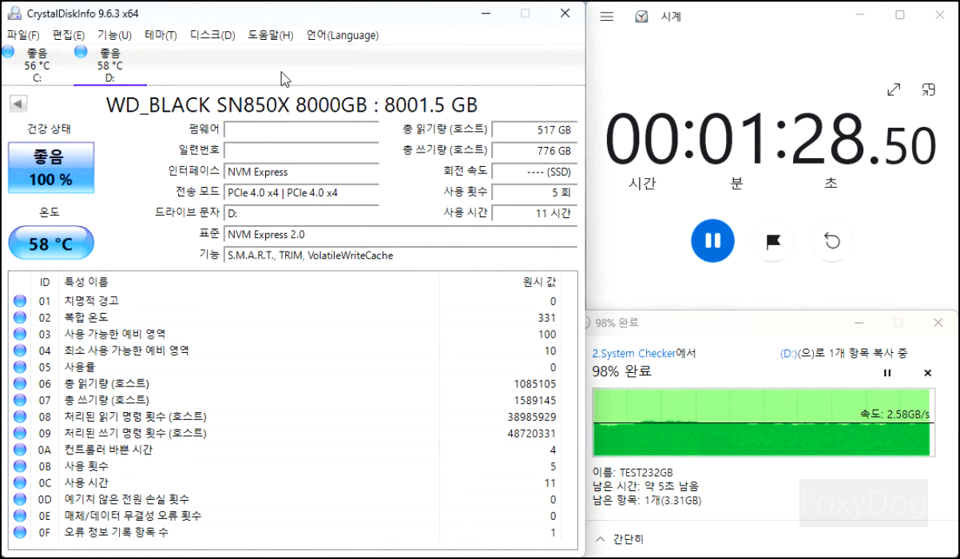Click status orb for 0A 컨트롤러 바쁜 시간
Viewport: 960px width, 559px height.
[20, 450]
